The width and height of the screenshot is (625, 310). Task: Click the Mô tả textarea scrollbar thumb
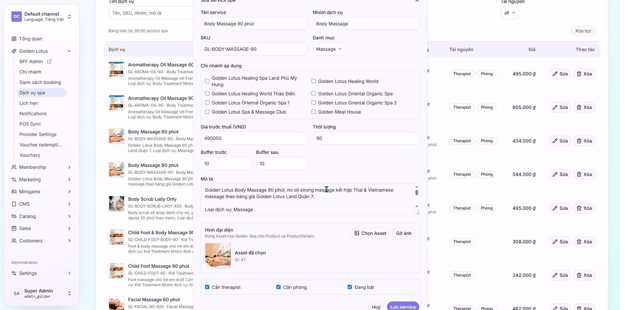pos(417,192)
